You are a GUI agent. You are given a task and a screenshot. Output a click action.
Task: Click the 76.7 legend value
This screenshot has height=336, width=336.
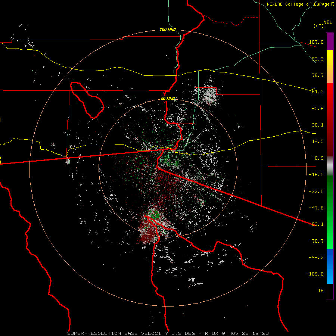coord(318,75)
